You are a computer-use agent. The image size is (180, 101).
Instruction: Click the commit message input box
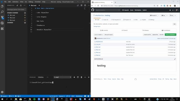pos(16,10)
